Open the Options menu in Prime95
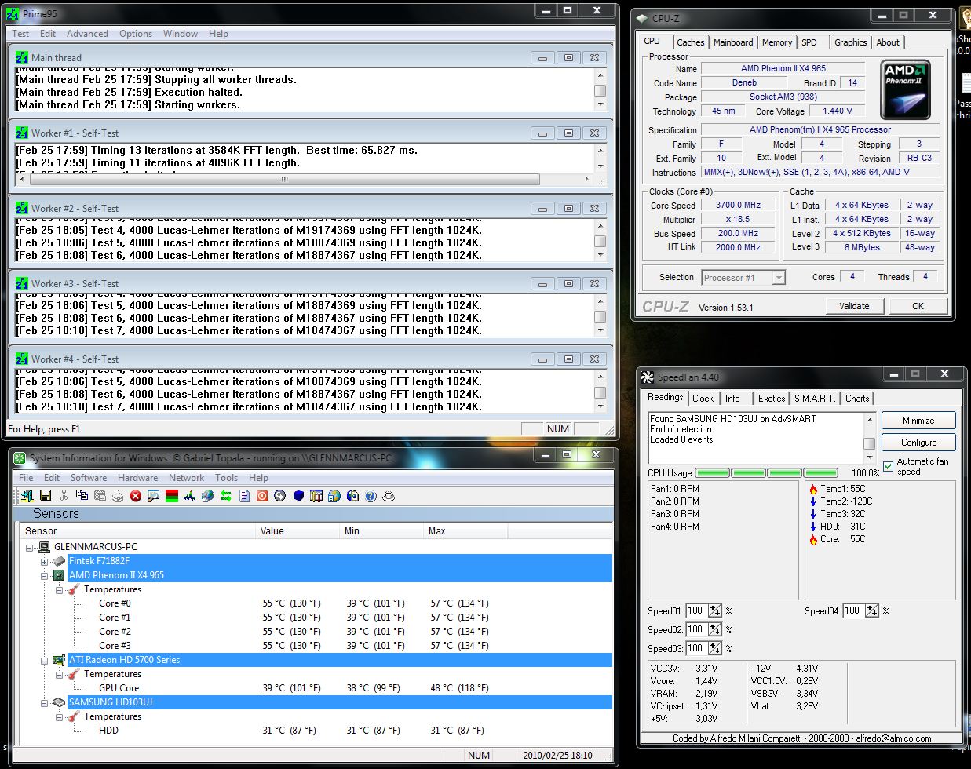 click(136, 34)
